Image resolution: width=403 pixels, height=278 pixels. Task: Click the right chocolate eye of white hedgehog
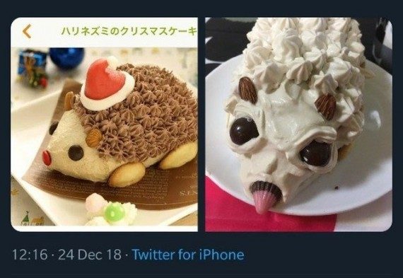pos(316,153)
